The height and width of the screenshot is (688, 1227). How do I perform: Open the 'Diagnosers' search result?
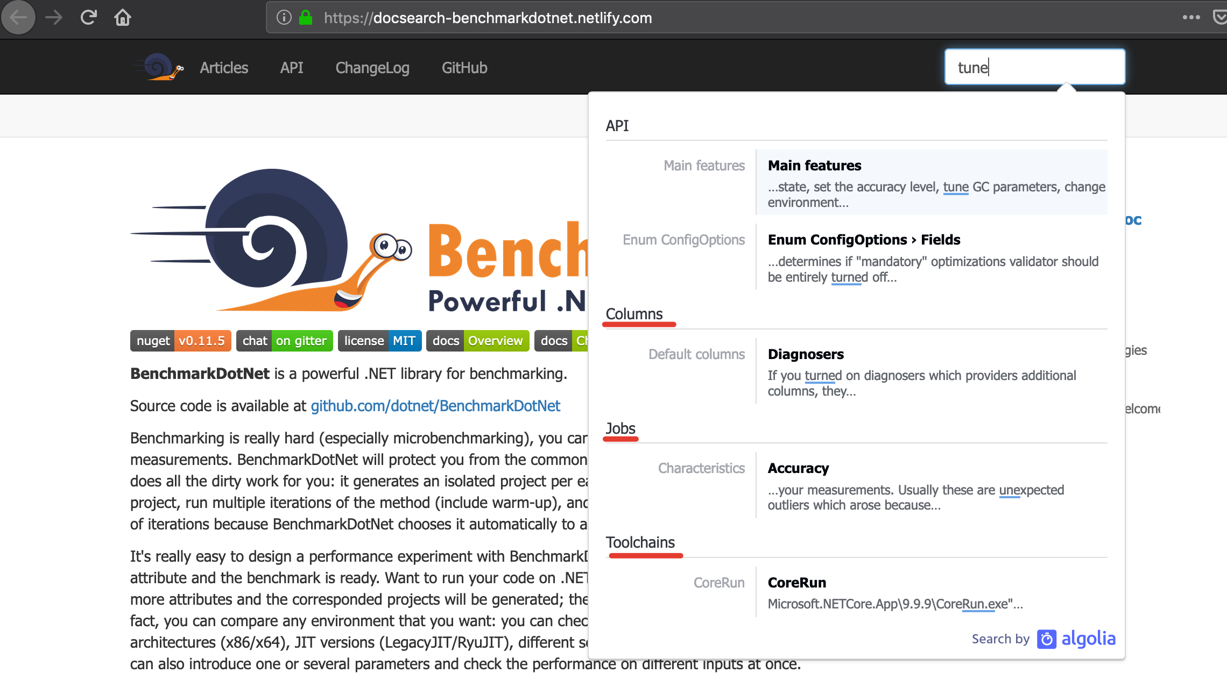click(x=932, y=371)
